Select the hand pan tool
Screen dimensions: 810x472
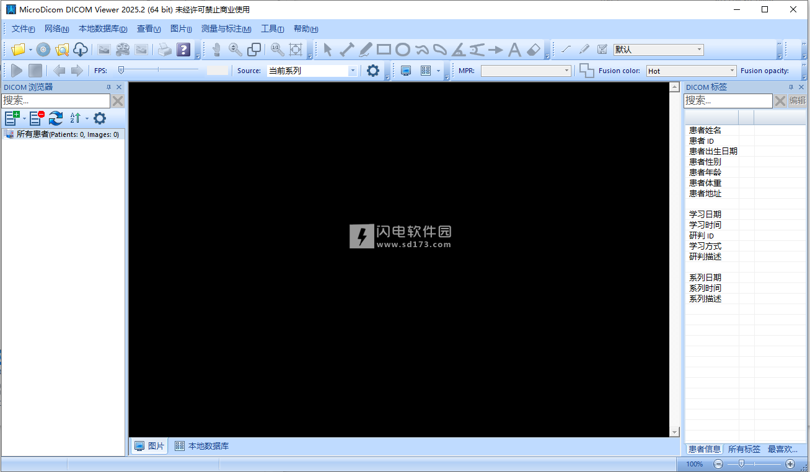pos(217,50)
